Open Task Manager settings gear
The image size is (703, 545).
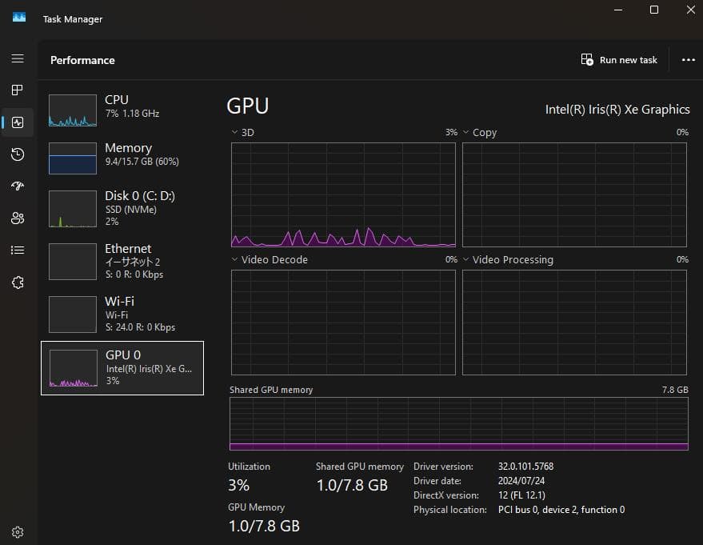click(x=18, y=532)
